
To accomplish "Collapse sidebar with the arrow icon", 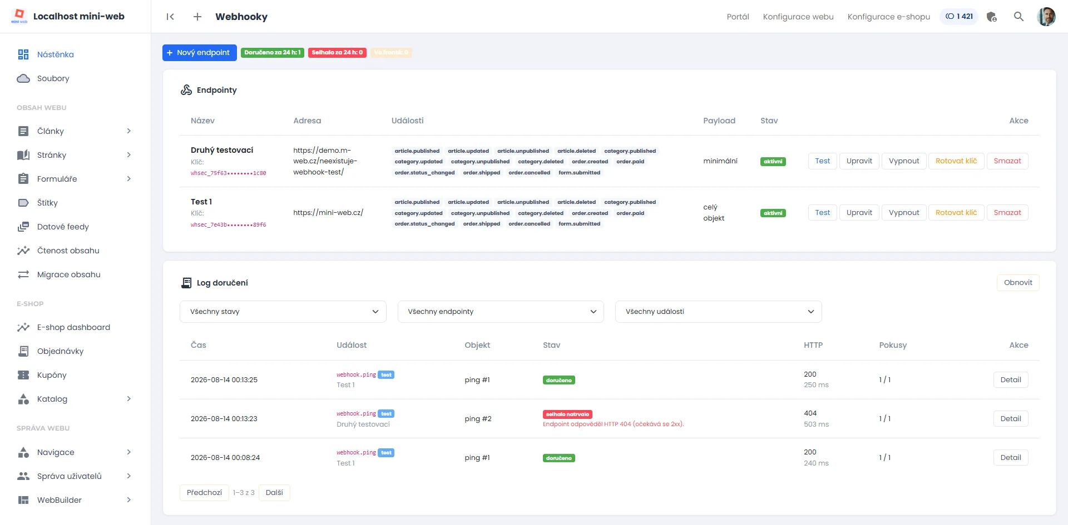I will click(x=170, y=17).
